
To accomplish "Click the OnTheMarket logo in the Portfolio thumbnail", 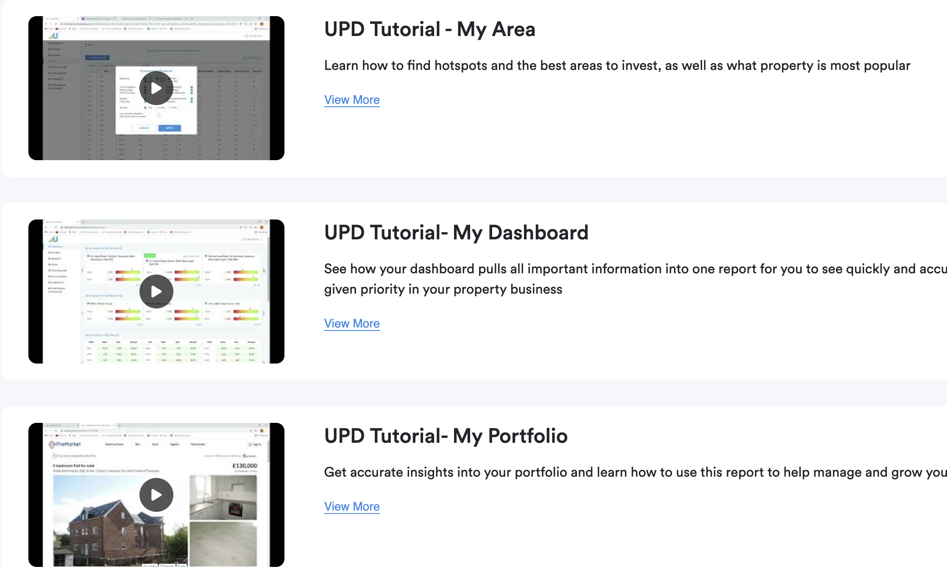I will [64, 444].
